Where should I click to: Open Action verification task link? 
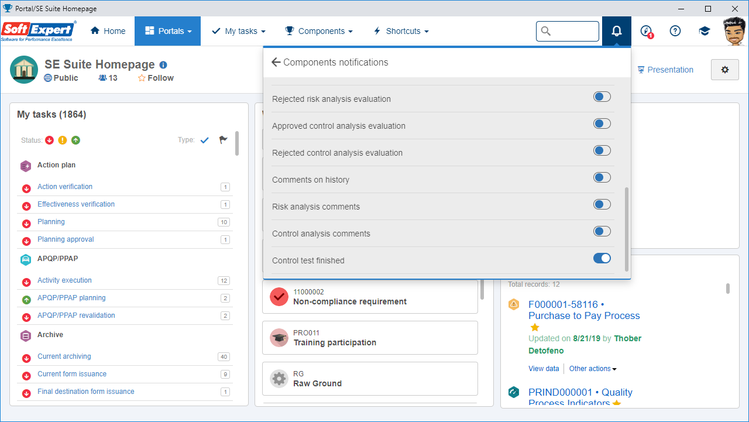[65, 187]
